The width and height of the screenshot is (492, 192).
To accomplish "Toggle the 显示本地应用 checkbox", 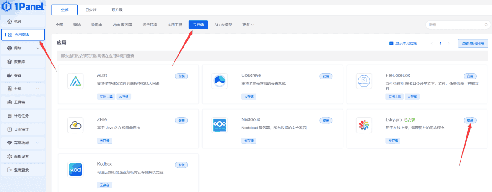I will pyautogui.click(x=391, y=44).
